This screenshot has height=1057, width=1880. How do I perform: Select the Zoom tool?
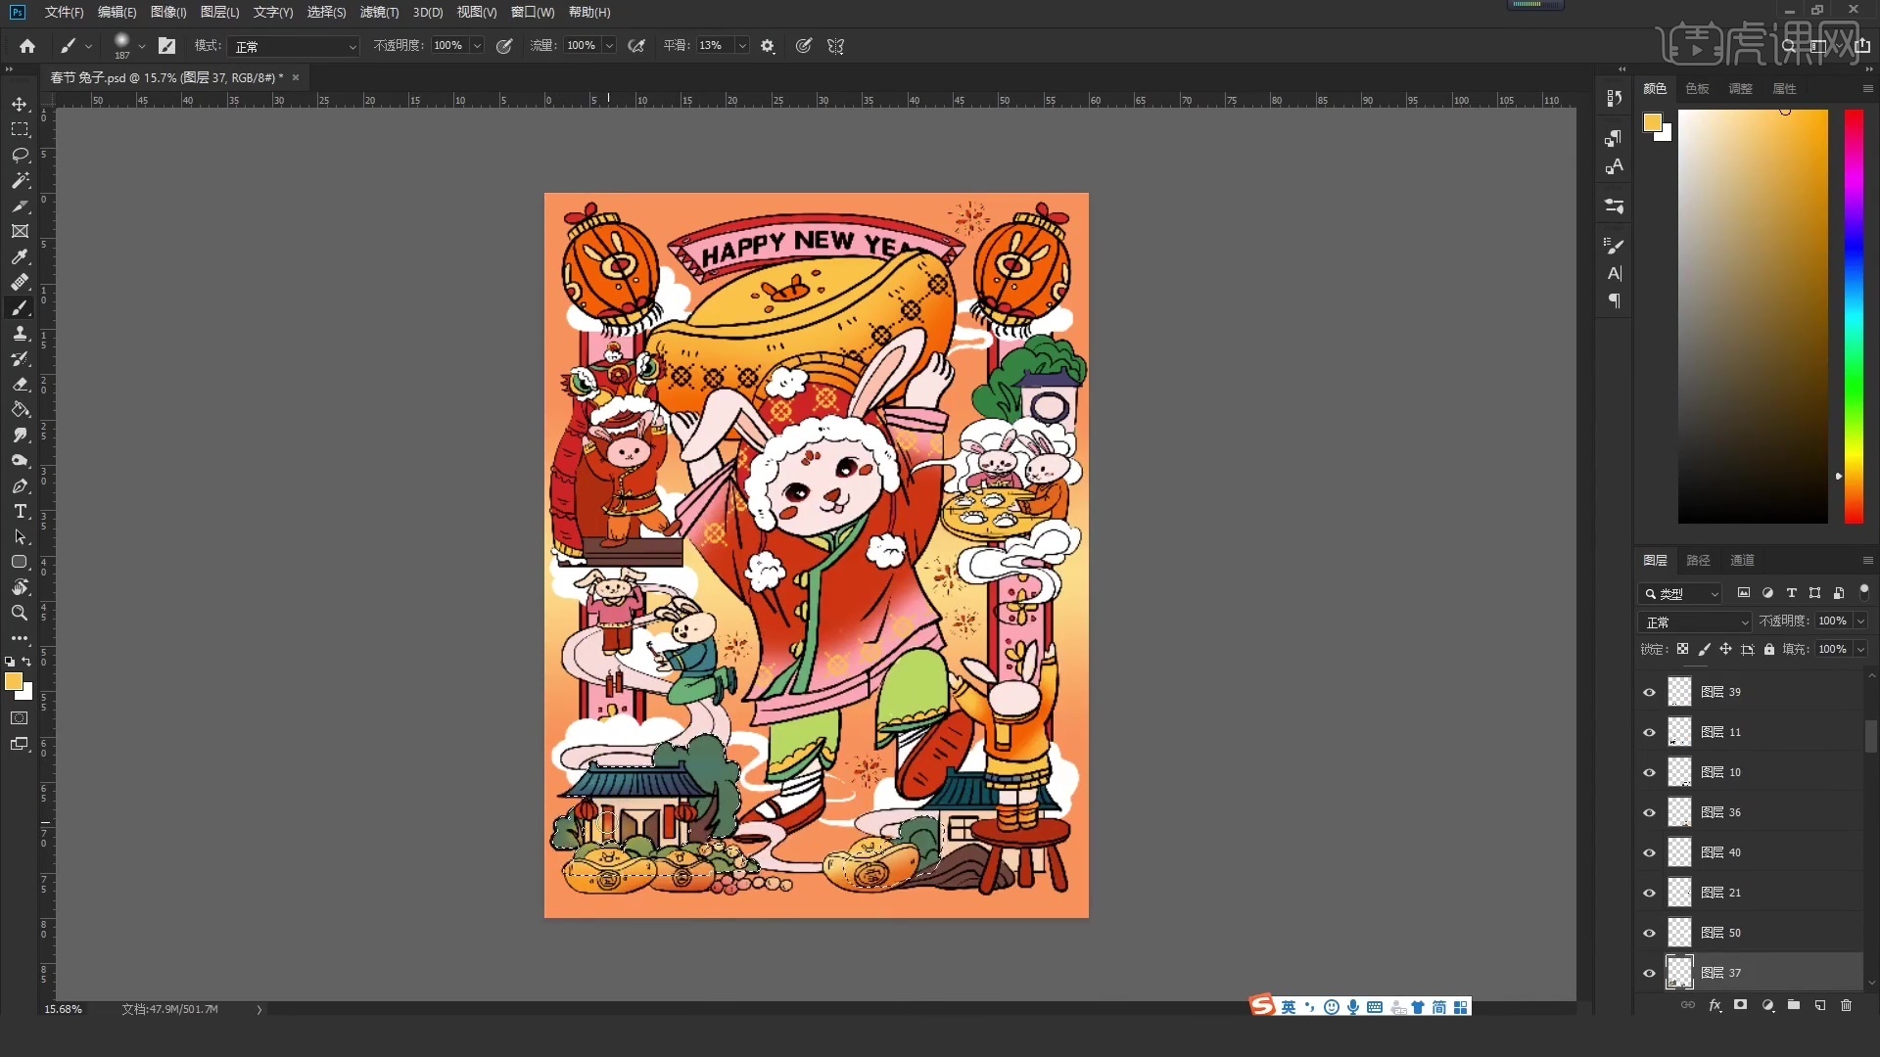coord(20,613)
